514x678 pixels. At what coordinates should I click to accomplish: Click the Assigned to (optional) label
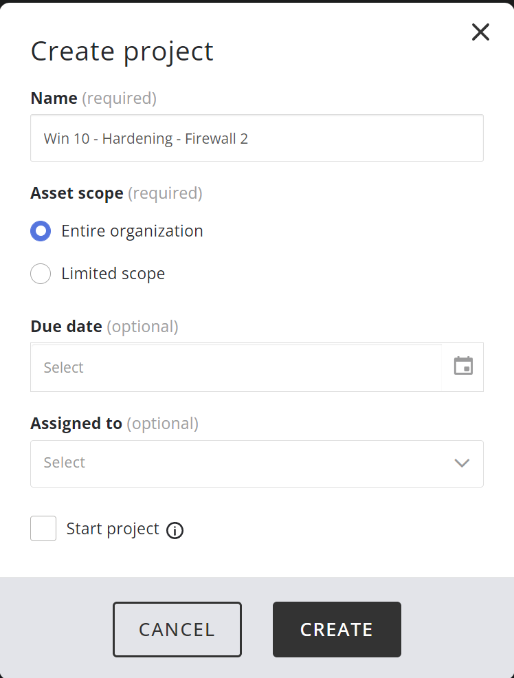[x=114, y=424]
